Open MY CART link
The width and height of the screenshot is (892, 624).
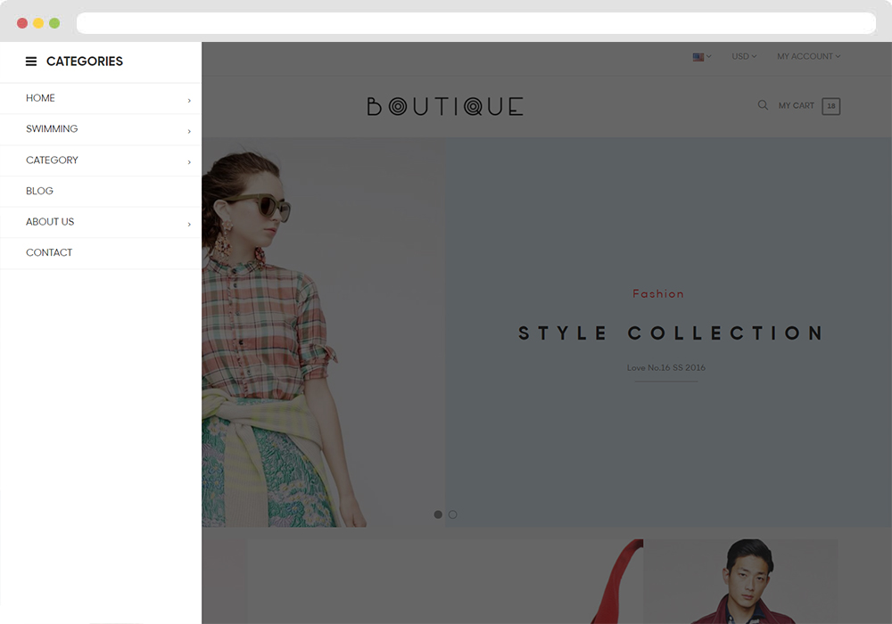796,106
